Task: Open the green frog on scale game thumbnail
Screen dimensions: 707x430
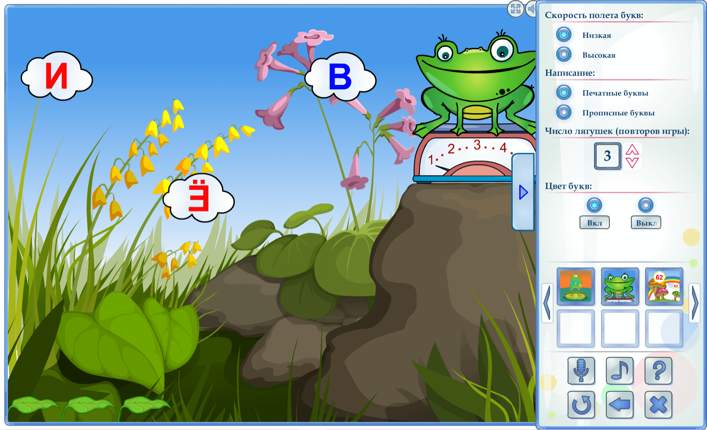Action: (x=620, y=287)
